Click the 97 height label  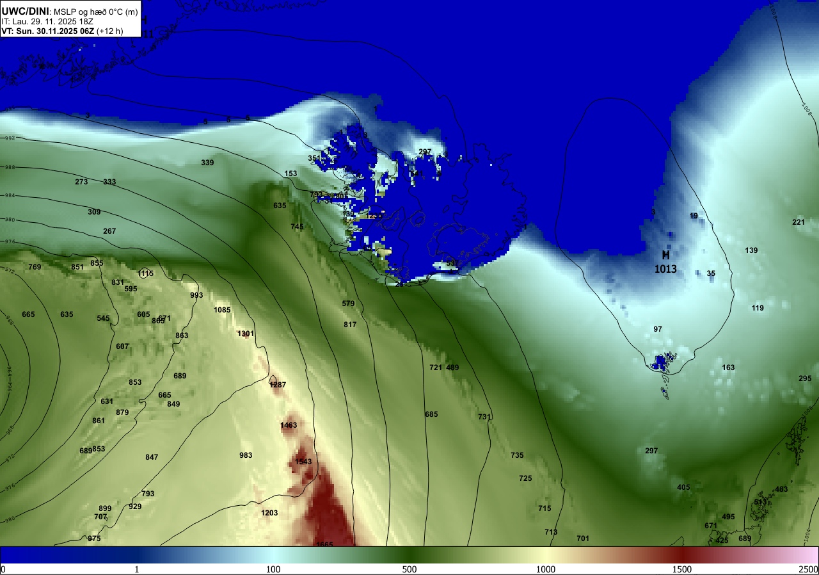(658, 329)
